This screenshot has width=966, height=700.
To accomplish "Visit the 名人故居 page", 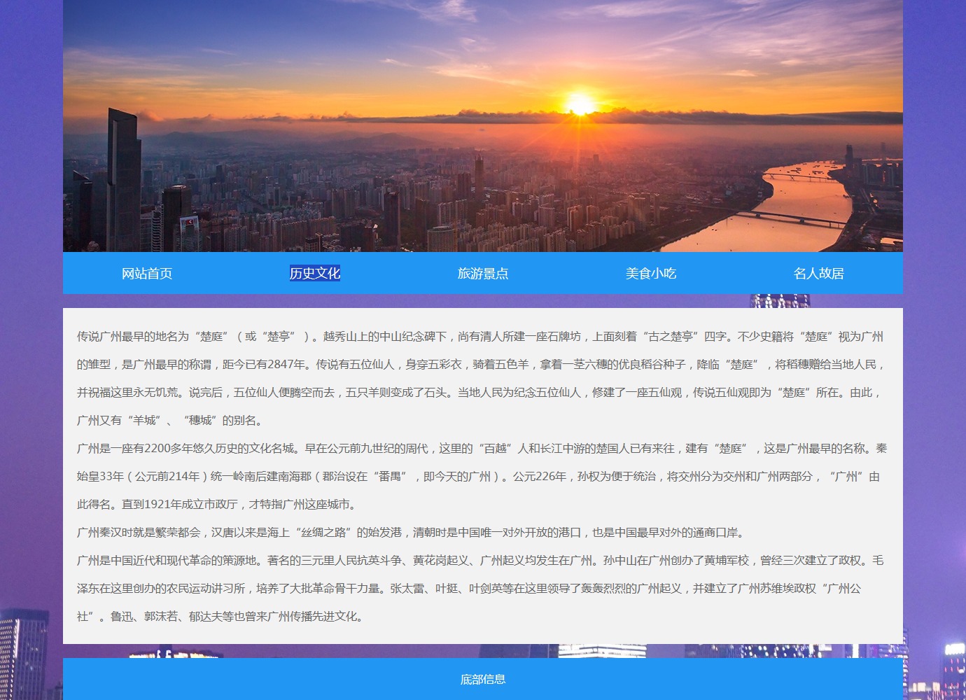I will pyautogui.click(x=819, y=273).
